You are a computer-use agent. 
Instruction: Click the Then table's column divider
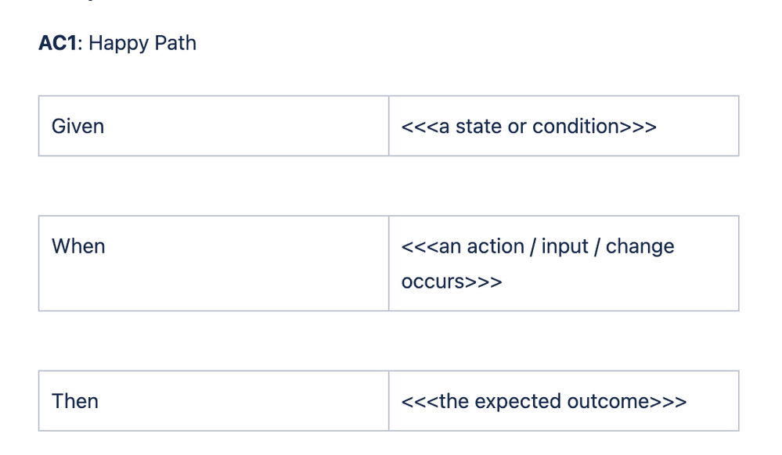[x=388, y=401]
